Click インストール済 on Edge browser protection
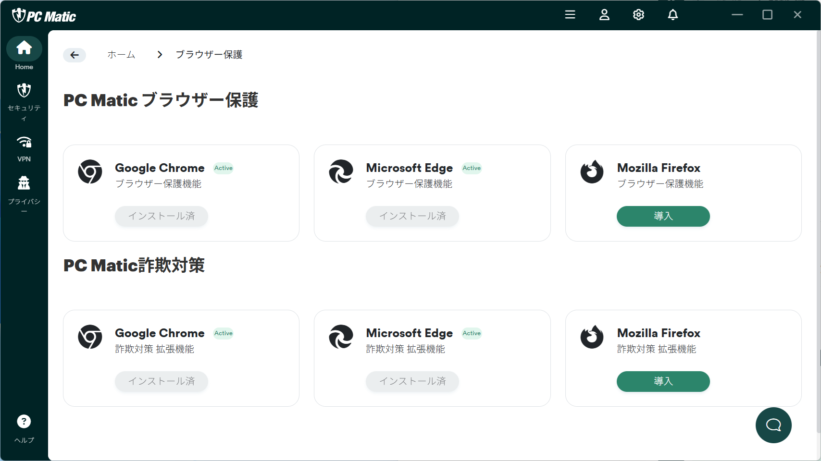 point(412,216)
